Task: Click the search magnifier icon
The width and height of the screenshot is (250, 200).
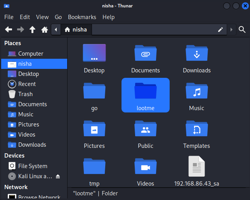Action: (242, 30)
